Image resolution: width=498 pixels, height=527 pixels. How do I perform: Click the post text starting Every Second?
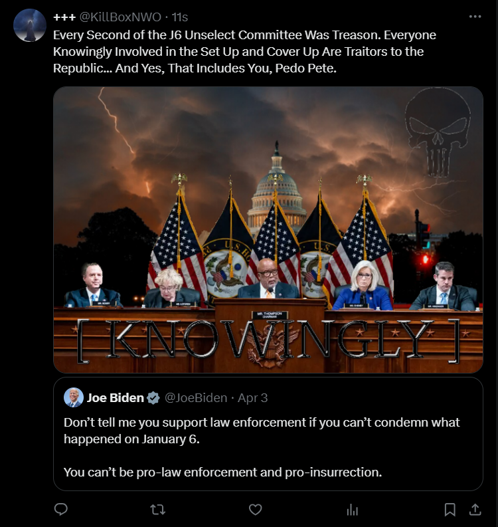[244, 51]
